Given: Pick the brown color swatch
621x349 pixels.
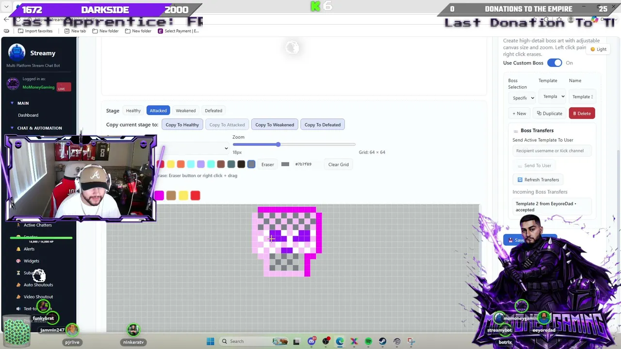Looking at the screenshot, I should click(221, 165).
